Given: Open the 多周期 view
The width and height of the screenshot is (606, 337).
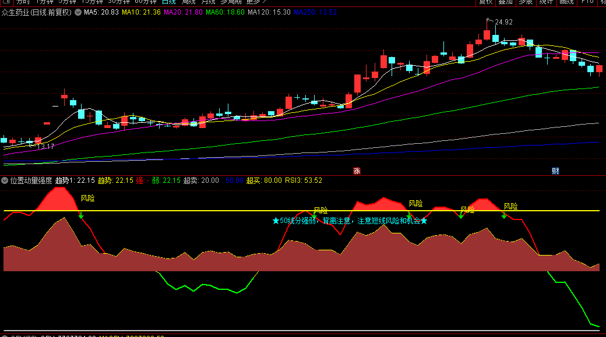Looking at the screenshot, I should coord(231,2).
